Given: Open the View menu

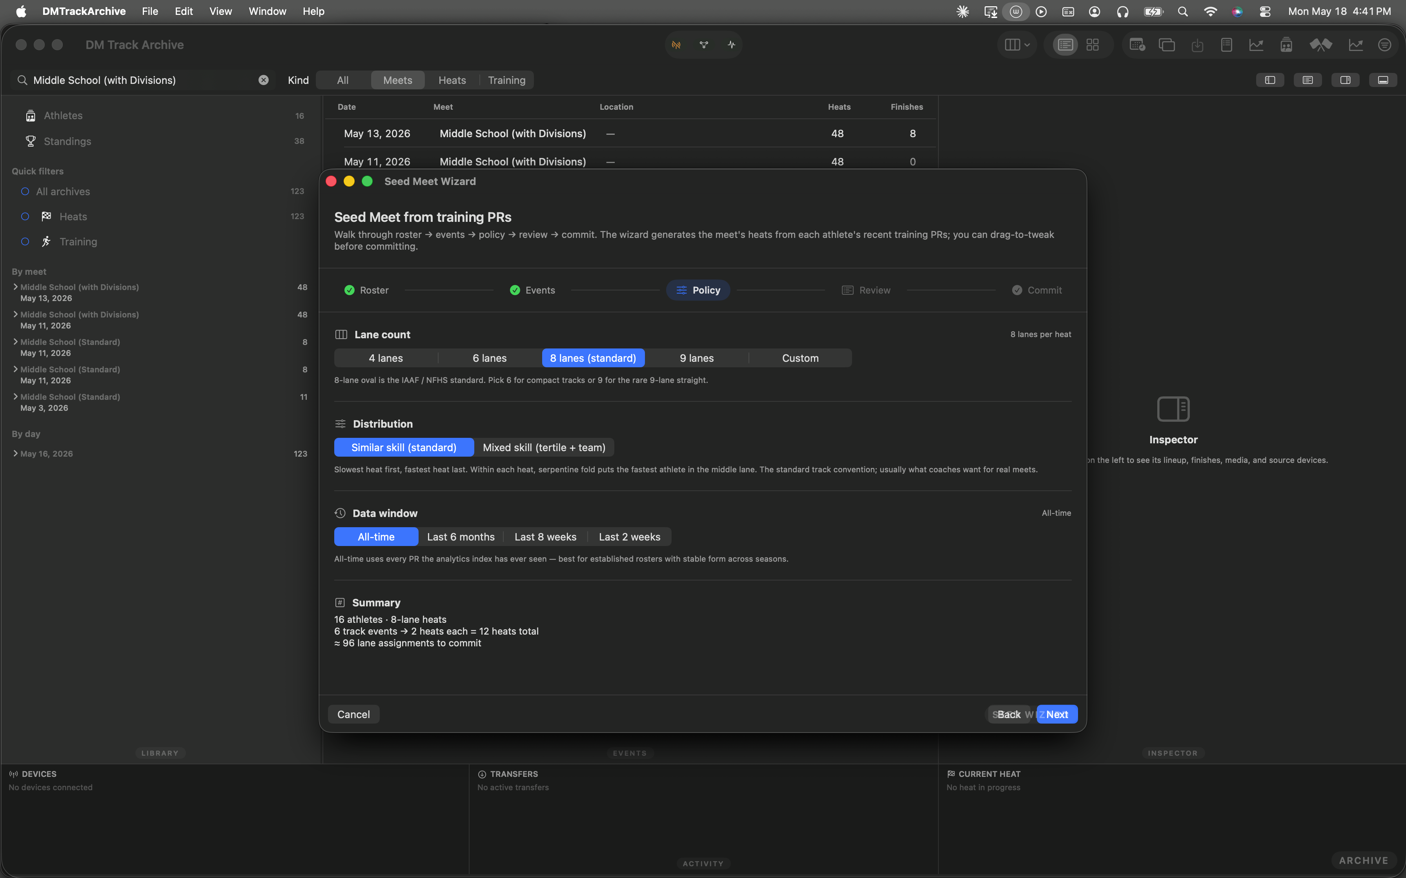Looking at the screenshot, I should pos(220,11).
